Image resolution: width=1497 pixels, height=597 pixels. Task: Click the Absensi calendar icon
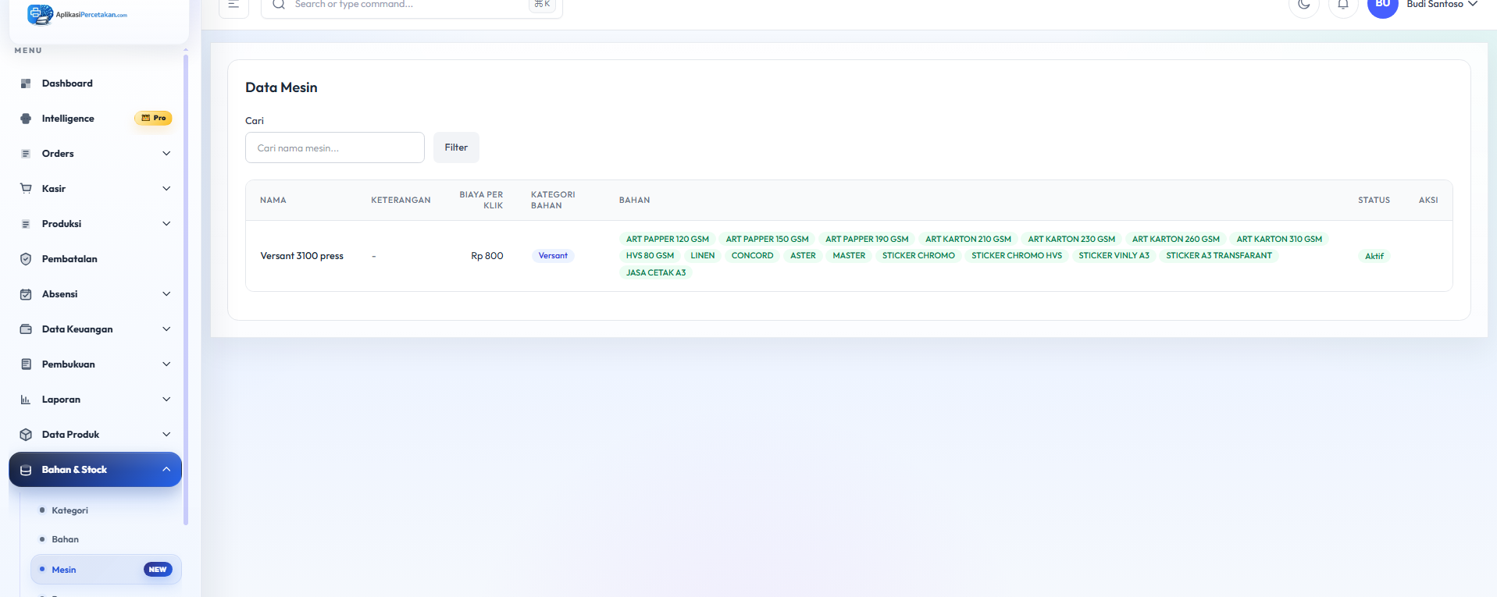pyautogui.click(x=26, y=294)
